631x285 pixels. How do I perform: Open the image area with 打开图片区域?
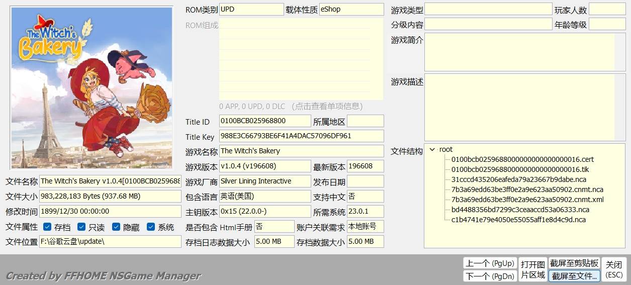coord(533,269)
